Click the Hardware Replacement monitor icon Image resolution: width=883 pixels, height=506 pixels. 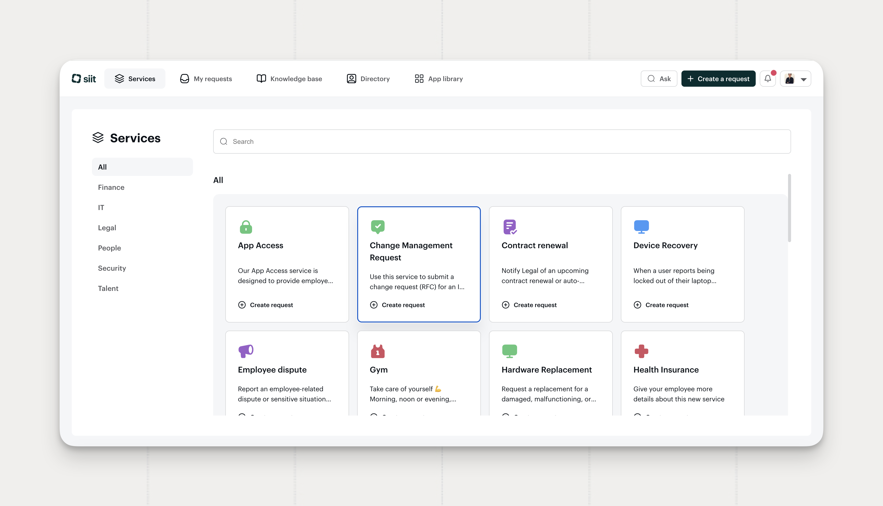[510, 351]
